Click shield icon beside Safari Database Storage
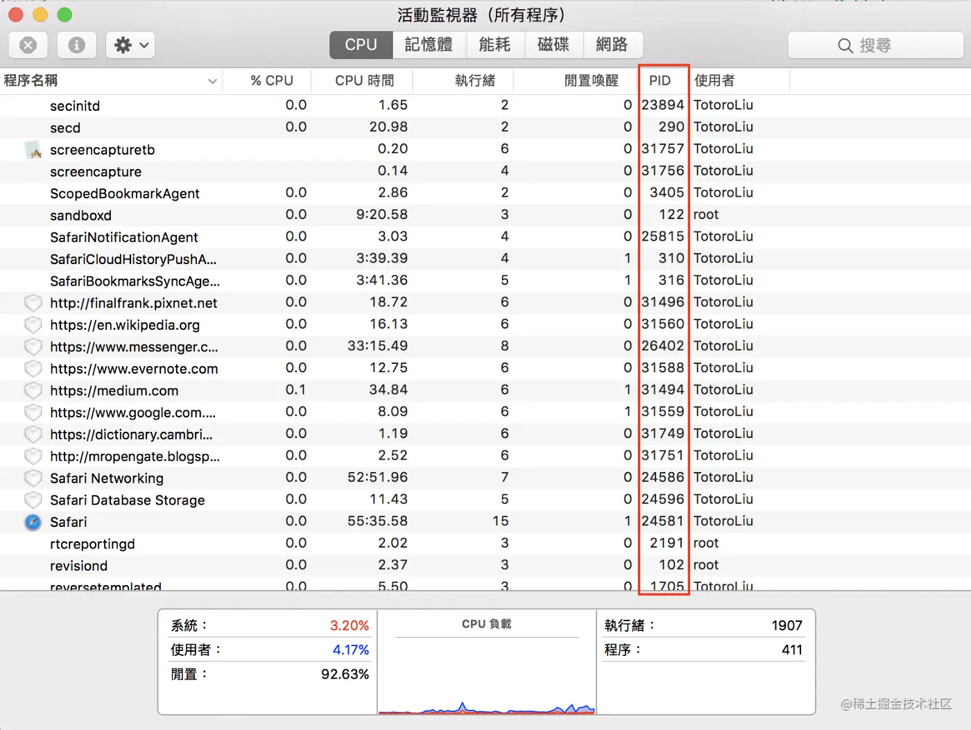 coord(33,500)
